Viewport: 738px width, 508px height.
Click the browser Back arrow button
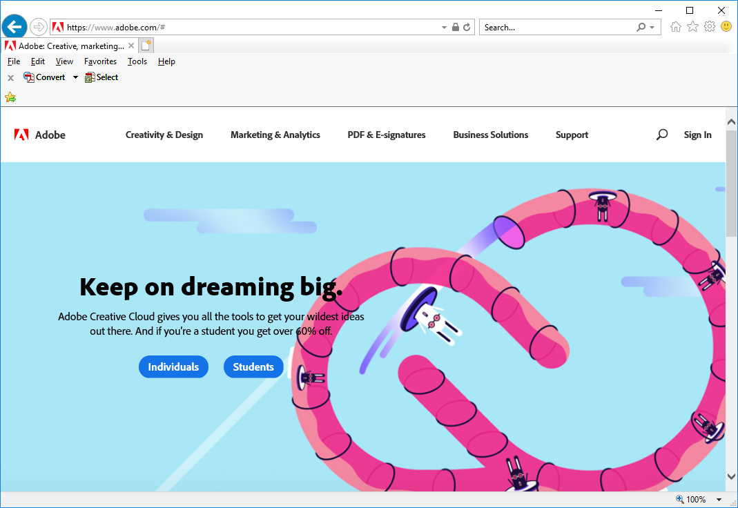(14, 27)
